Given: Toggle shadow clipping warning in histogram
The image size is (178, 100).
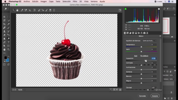Looking at the screenshot, I should tap(125, 9).
